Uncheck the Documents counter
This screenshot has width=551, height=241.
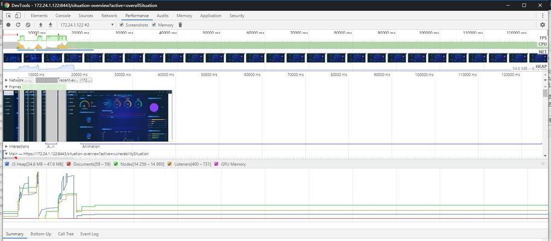pyautogui.click(x=69, y=164)
